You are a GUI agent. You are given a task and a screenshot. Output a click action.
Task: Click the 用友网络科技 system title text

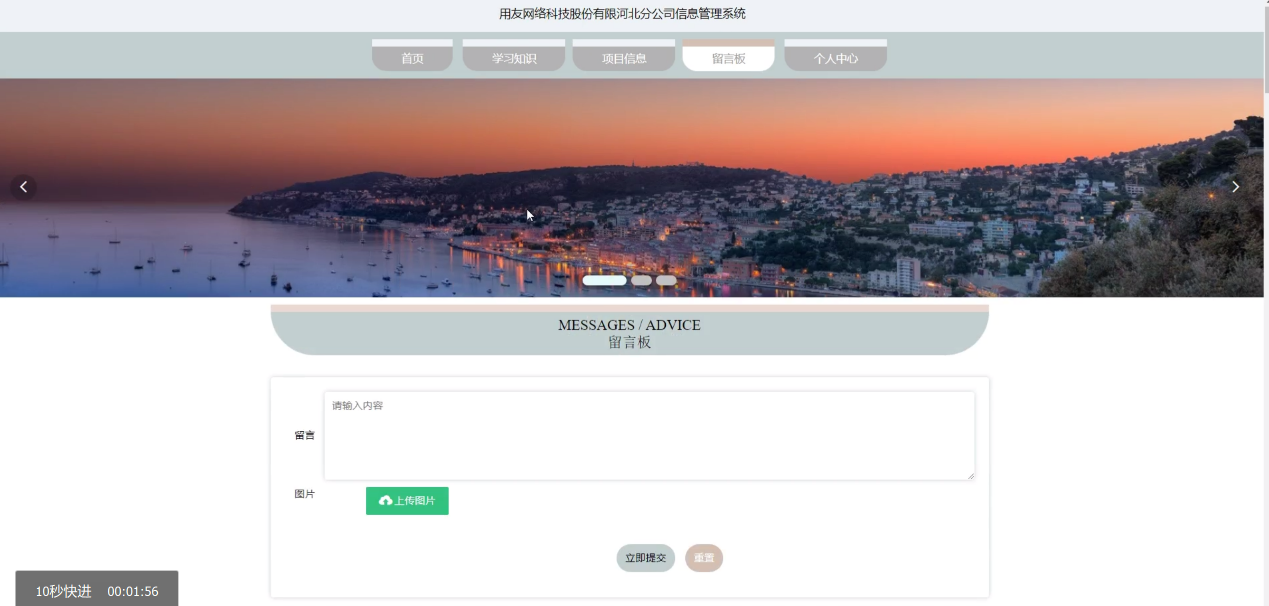coord(622,14)
